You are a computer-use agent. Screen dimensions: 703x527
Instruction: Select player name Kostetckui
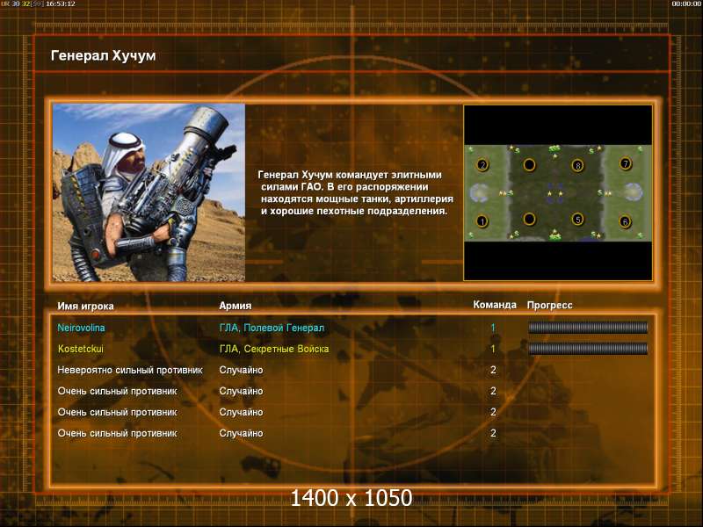click(x=81, y=349)
